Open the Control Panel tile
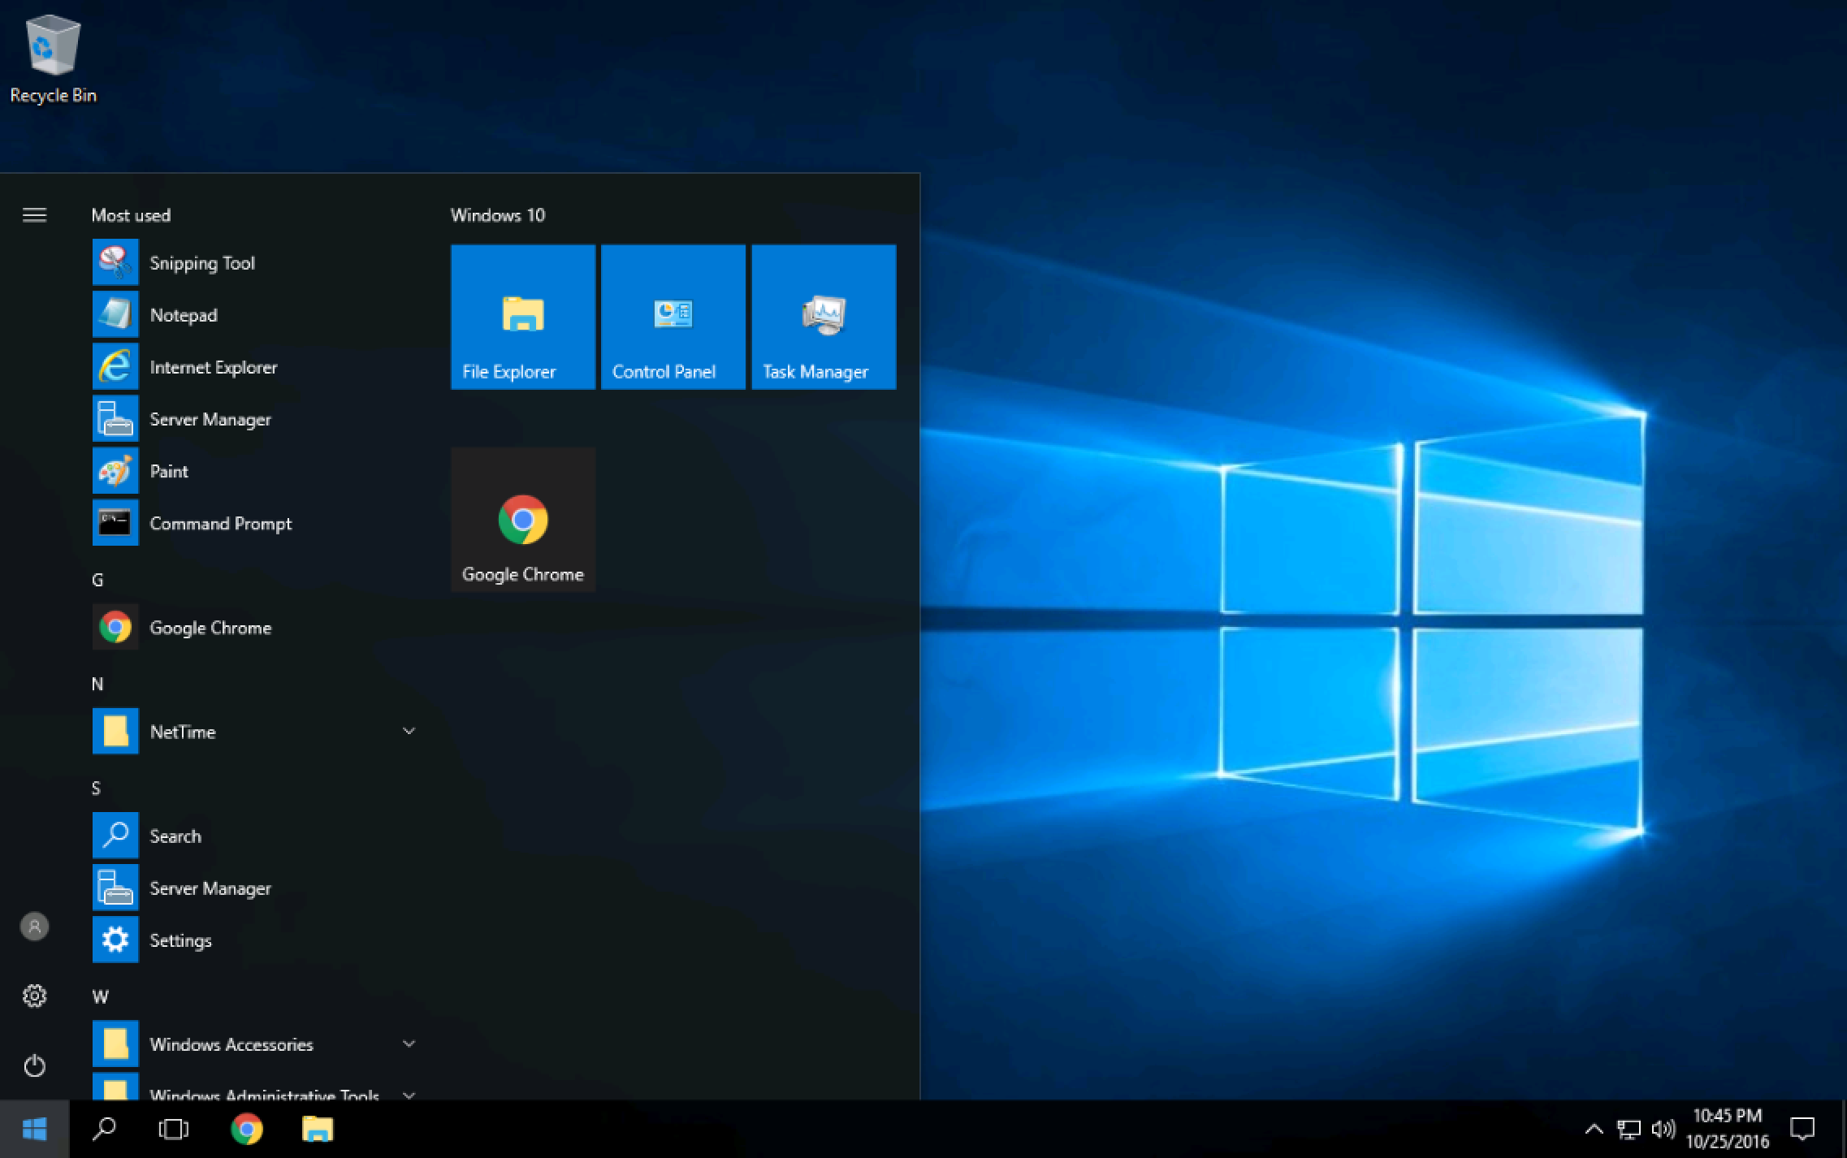This screenshot has width=1847, height=1158. coord(673,317)
